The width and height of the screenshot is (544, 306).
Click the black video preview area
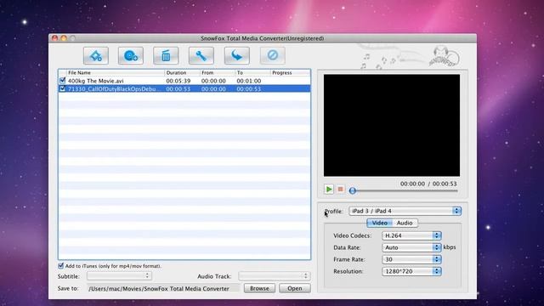coord(392,125)
